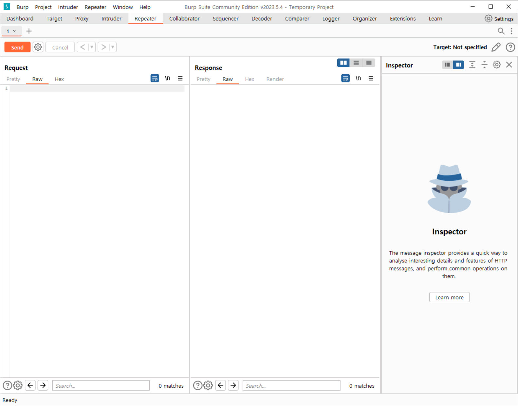Toggle word wrap in Request editor
Viewport: 518px width, 406px height.
click(155, 78)
